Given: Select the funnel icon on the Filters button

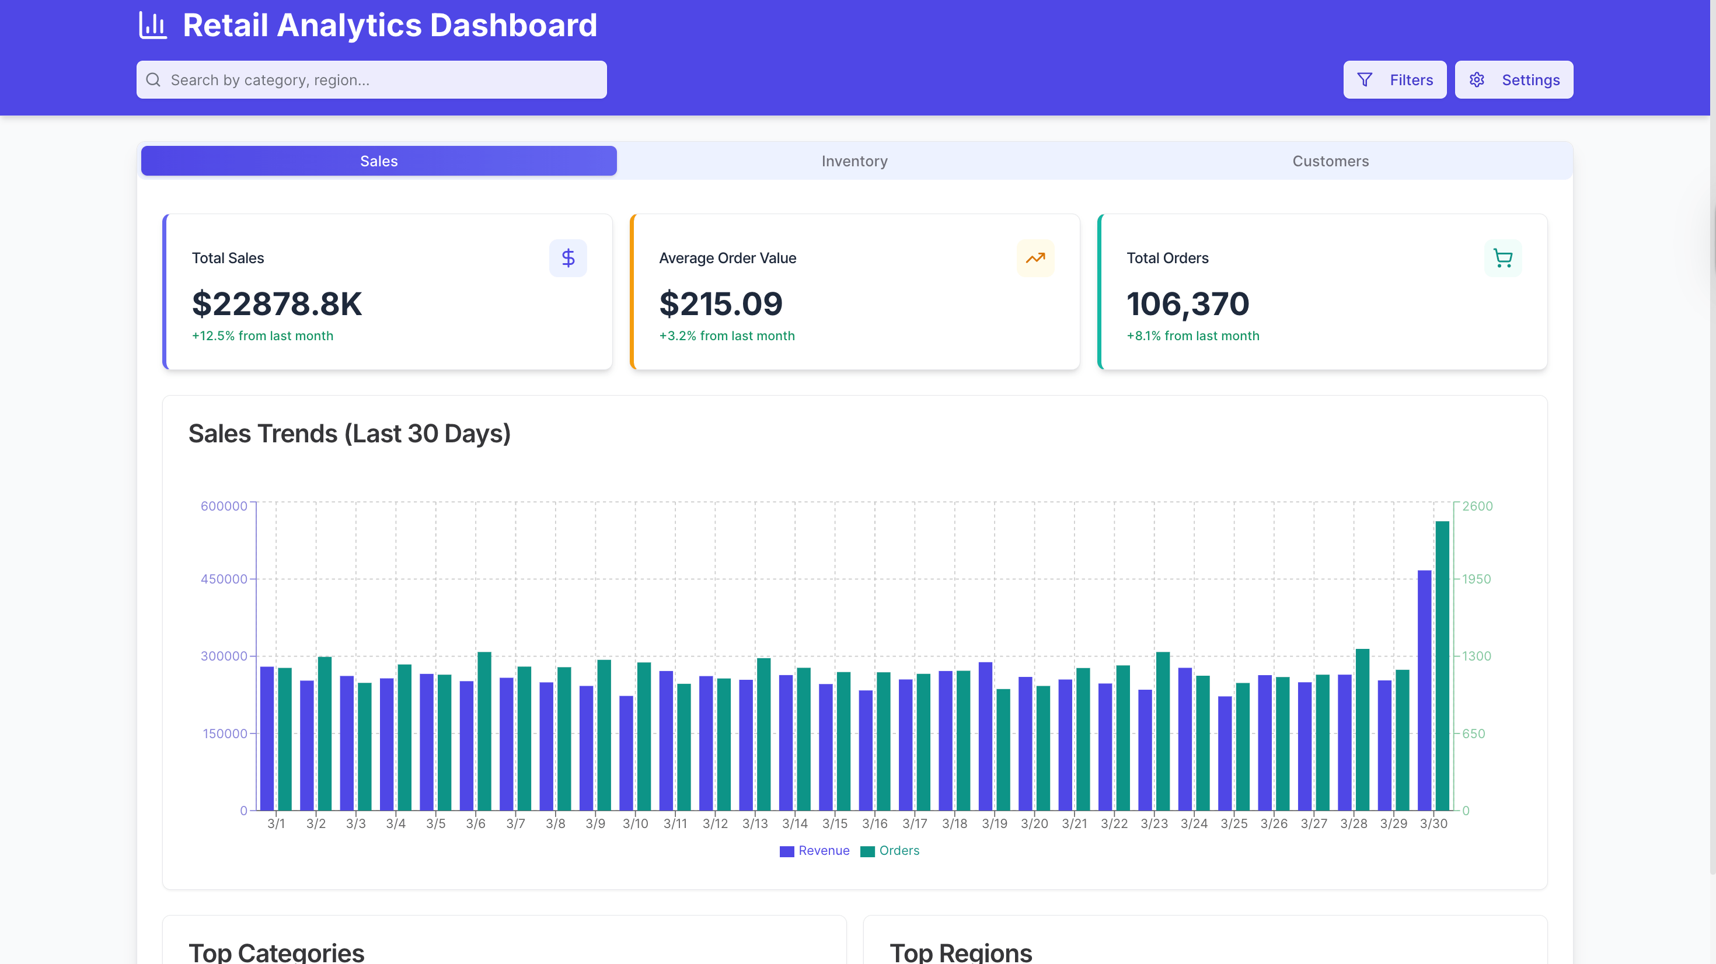Looking at the screenshot, I should [1365, 79].
